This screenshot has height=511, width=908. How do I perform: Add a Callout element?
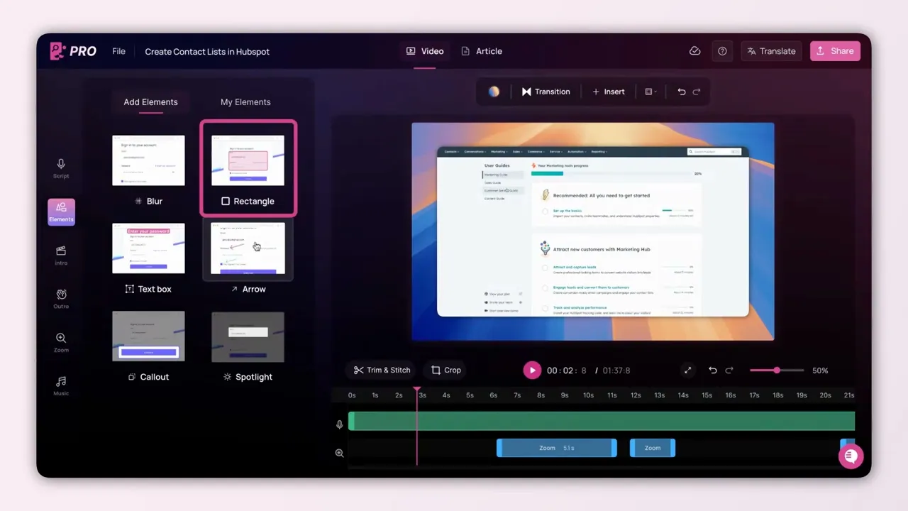148,346
